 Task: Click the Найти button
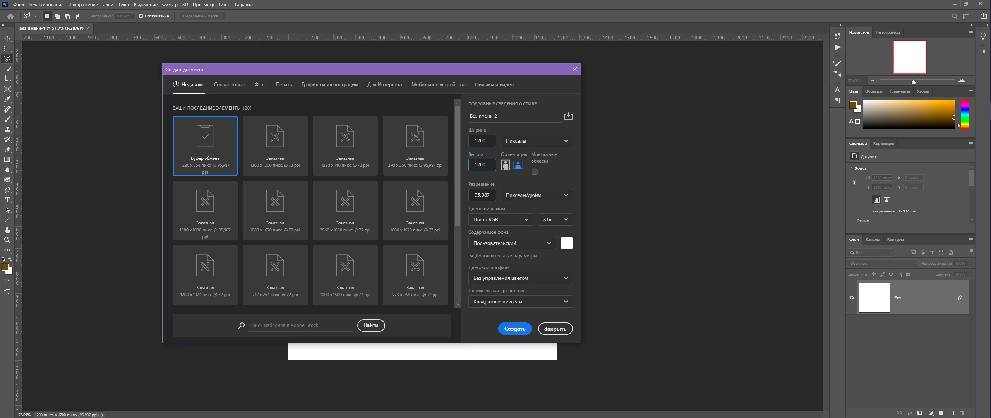[x=370, y=325]
